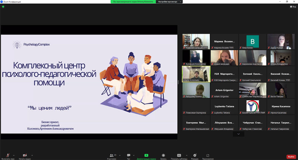Click the green Share Screen icon
Image resolution: width=298 pixels, height=160 pixels.
[x=147, y=155]
